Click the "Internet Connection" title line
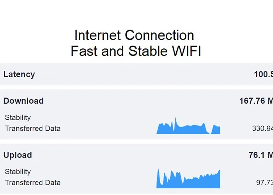The height and width of the screenshot is (195, 273). click(134, 35)
